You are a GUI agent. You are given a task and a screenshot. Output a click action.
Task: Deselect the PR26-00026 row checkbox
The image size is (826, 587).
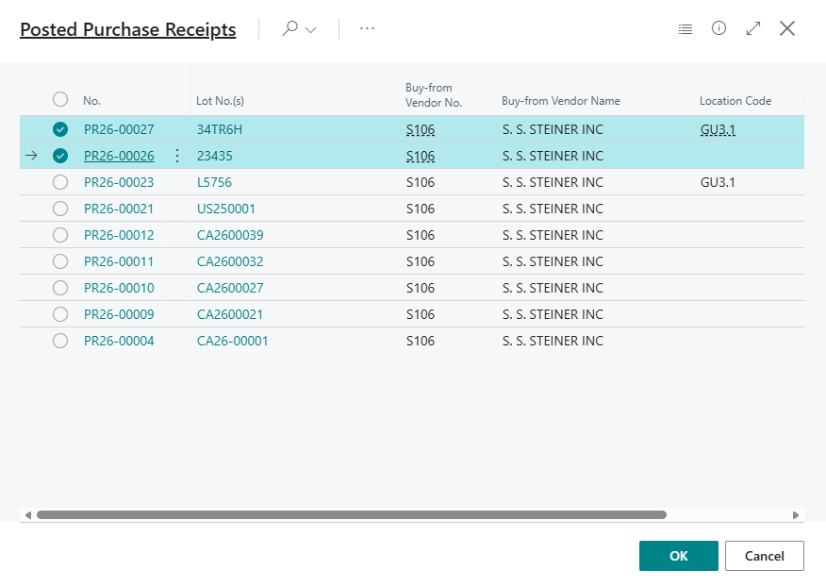point(60,156)
